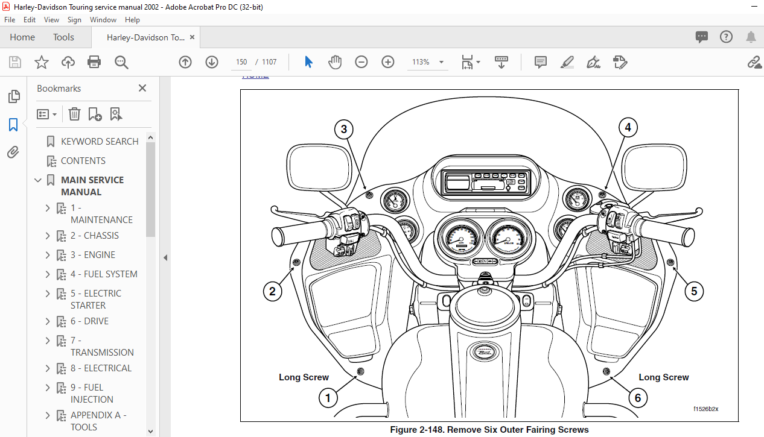
Task: Expand the 3 - ENGINE bookmark
Action: tap(48, 255)
